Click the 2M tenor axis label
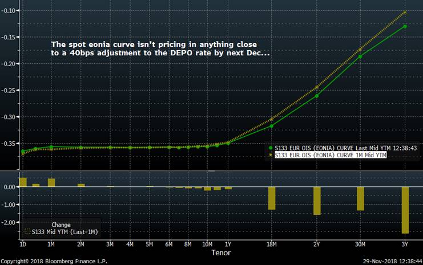 pos(80,244)
